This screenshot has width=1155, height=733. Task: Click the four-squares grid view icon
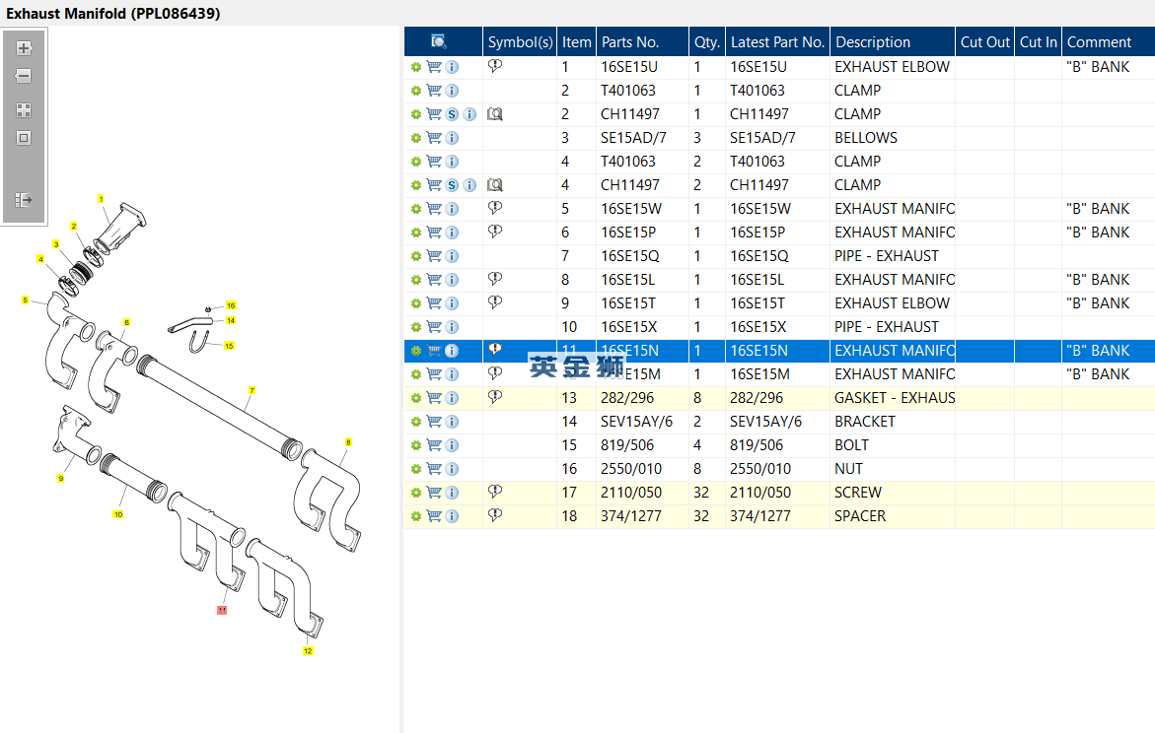[24, 110]
